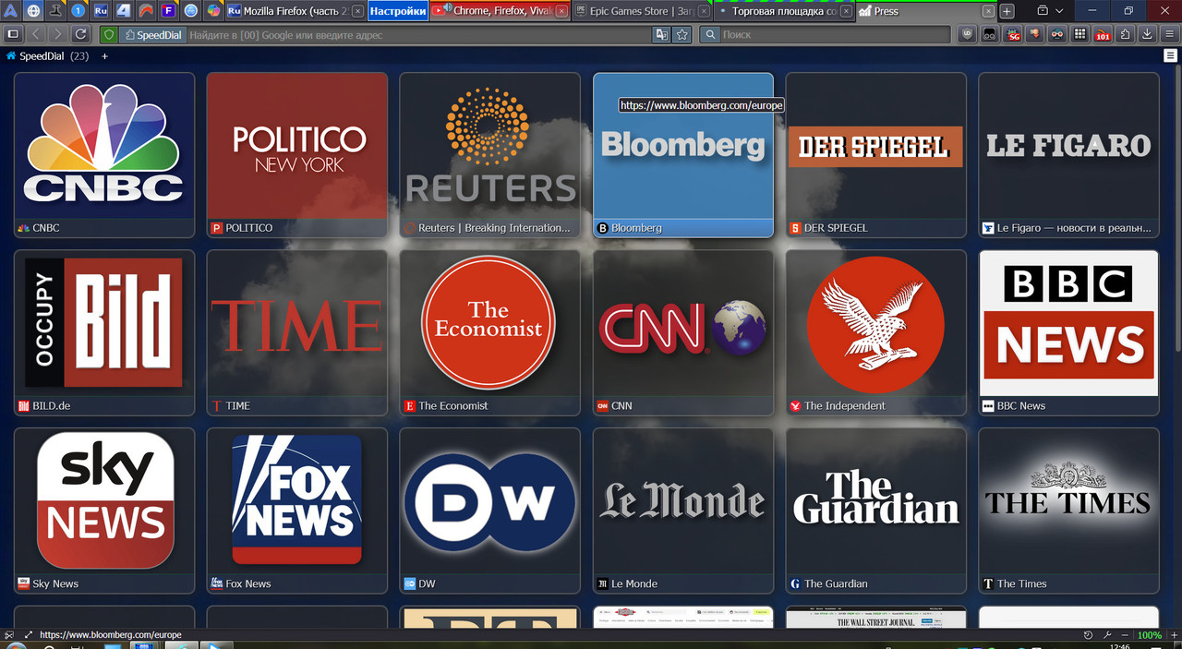
Task: Mute the YouTube tab via speaker icon
Action: 447,8
